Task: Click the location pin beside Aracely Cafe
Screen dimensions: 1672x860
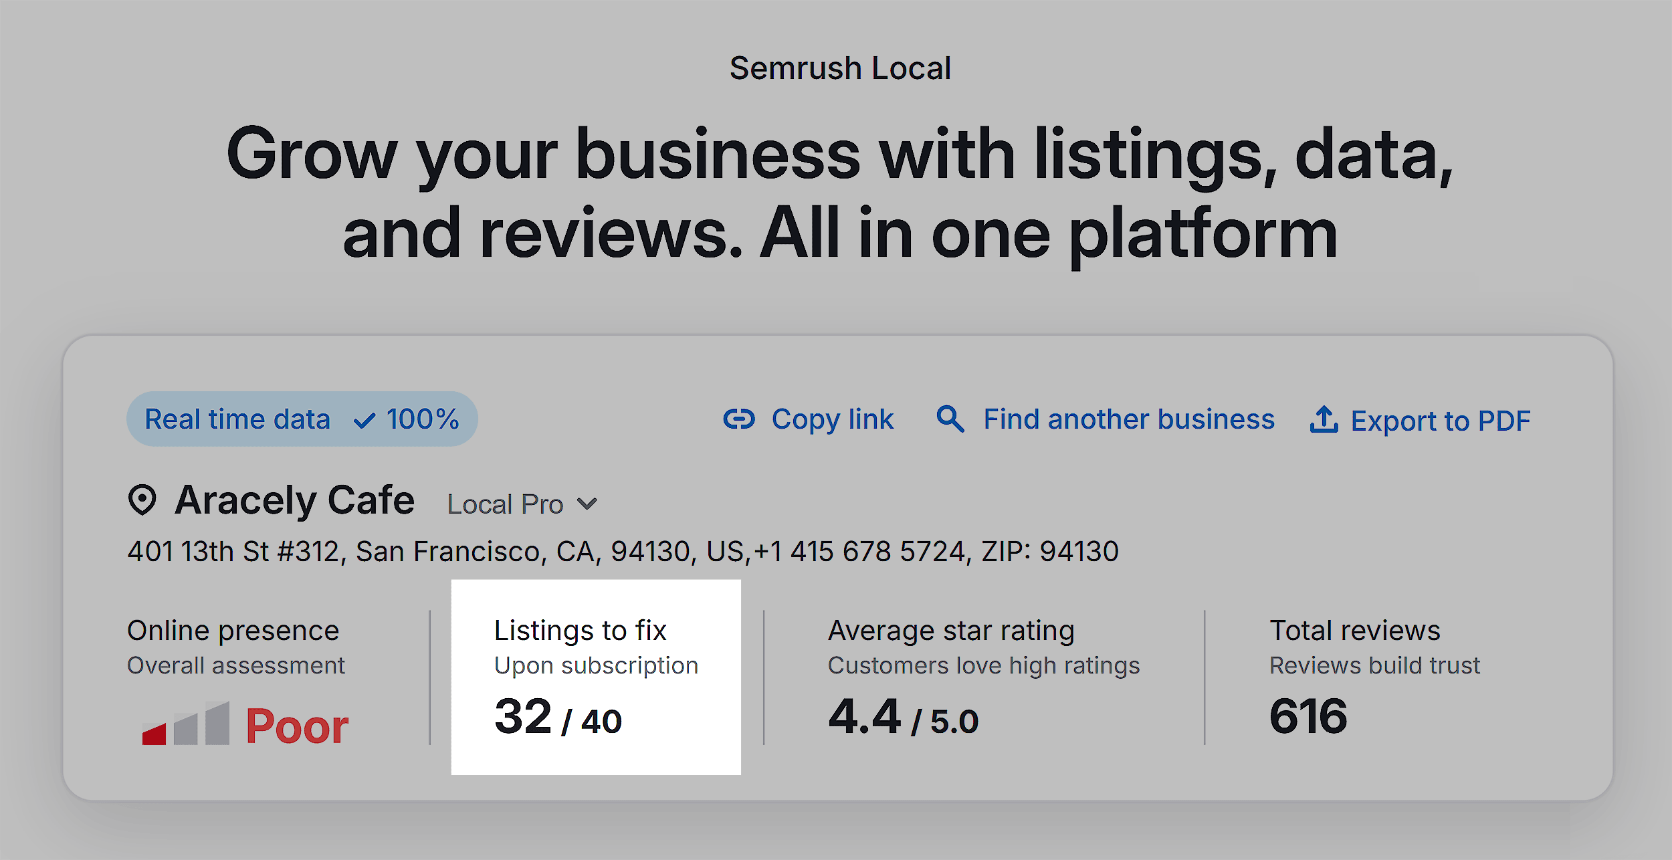Action: (x=142, y=500)
